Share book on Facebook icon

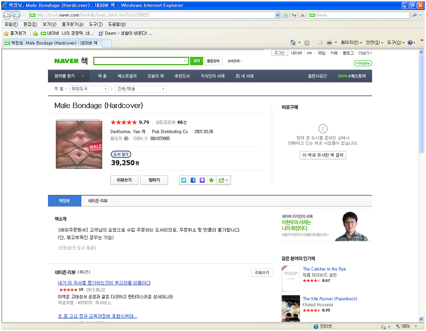193,181
